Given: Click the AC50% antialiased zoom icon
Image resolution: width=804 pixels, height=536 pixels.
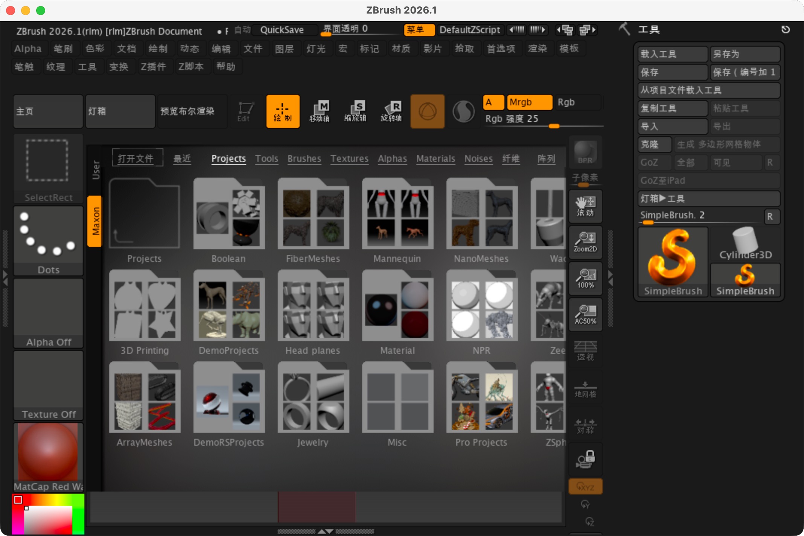Looking at the screenshot, I should coord(585,315).
